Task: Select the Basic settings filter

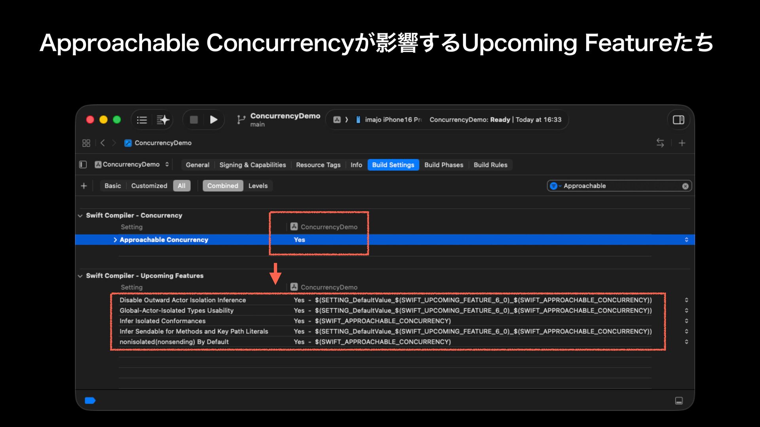Action: pos(112,186)
